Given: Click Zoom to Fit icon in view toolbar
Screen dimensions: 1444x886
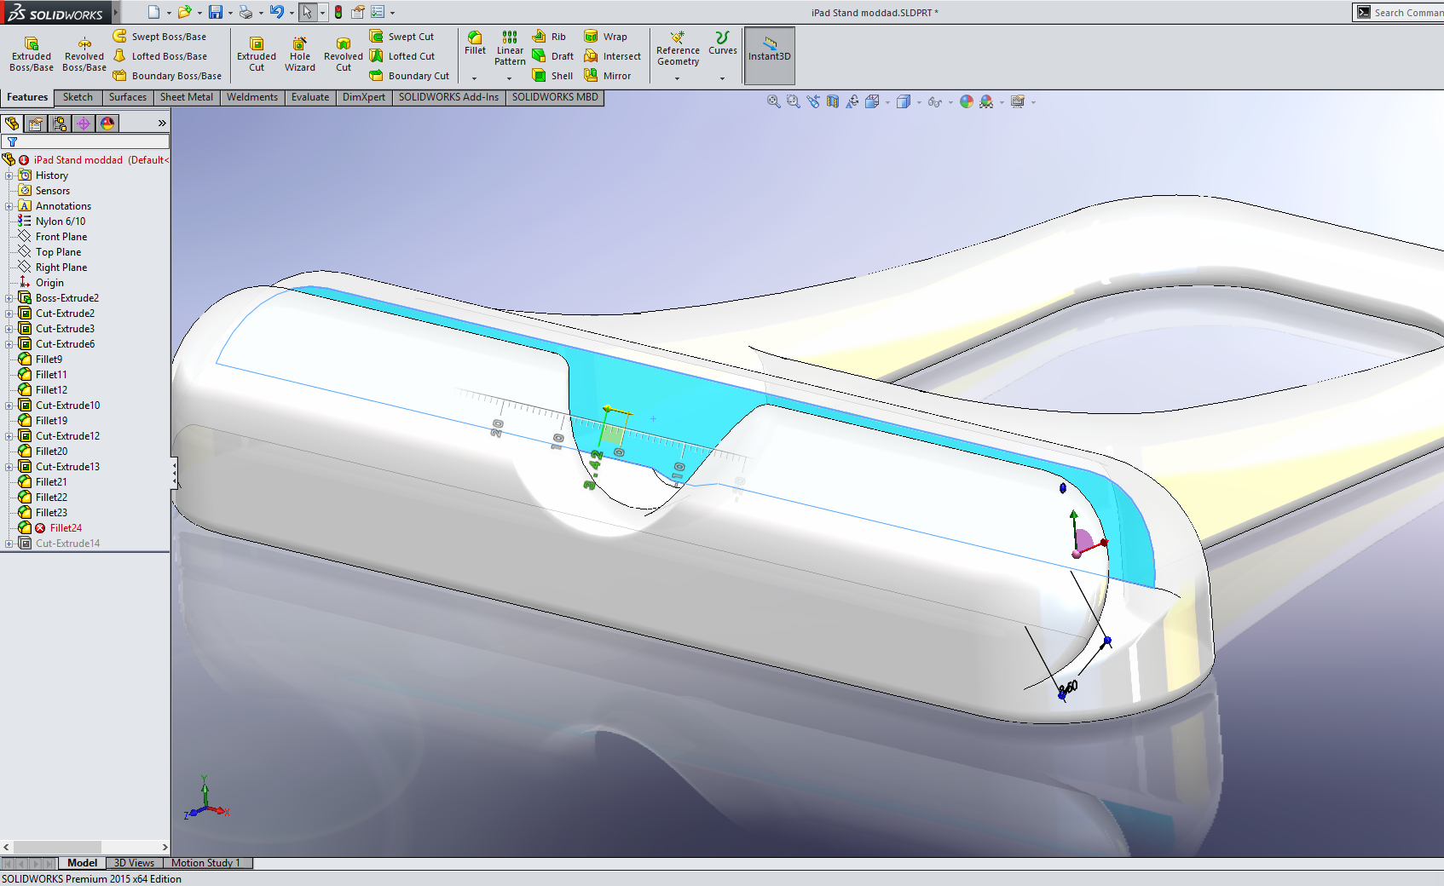Looking at the screenshot, I should pyautogui.click(x=773, y=101).
